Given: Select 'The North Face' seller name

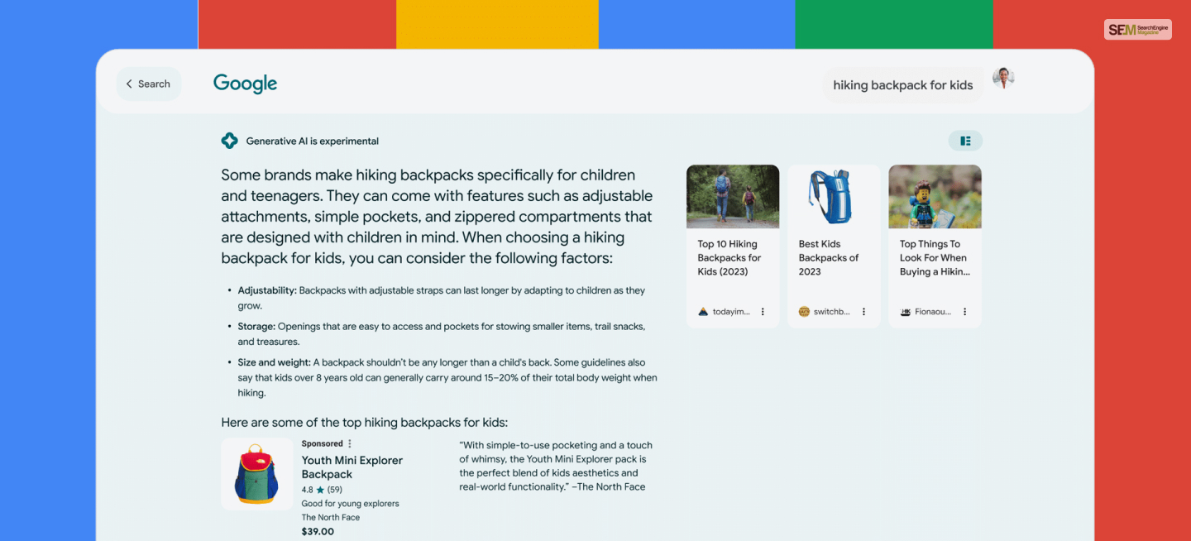Looking at the screenshot, I should click(331, 518).
